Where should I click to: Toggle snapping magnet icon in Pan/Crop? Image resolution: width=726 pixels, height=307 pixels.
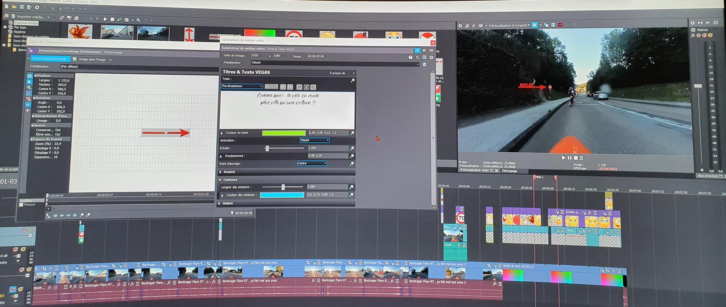click(x=29, y=93)
